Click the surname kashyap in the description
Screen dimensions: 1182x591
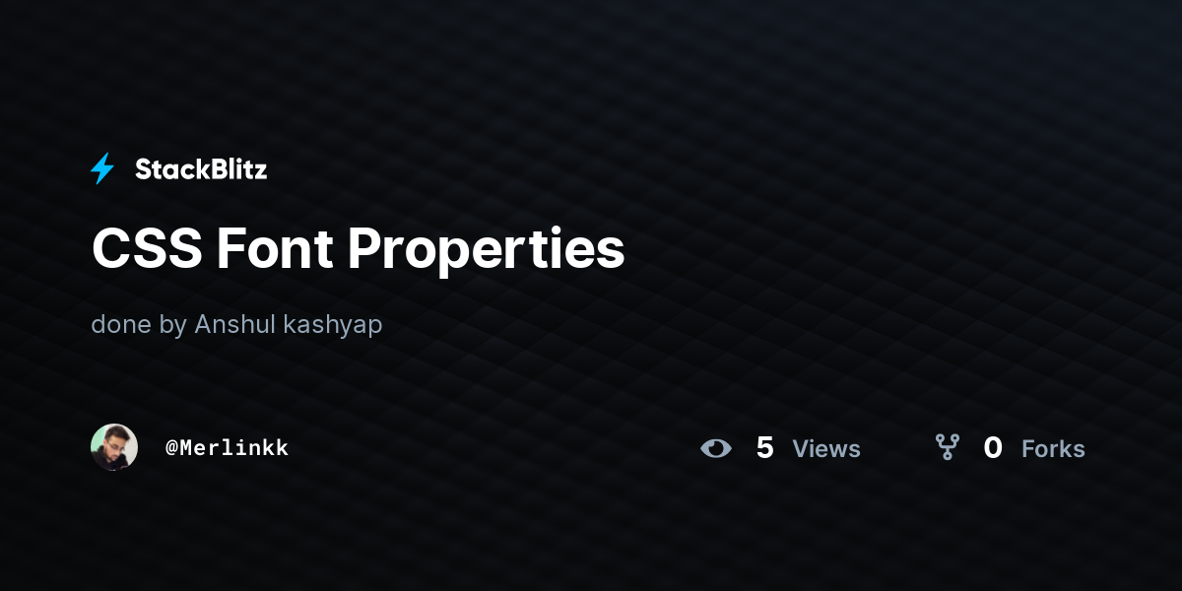[x=333, y=326]
